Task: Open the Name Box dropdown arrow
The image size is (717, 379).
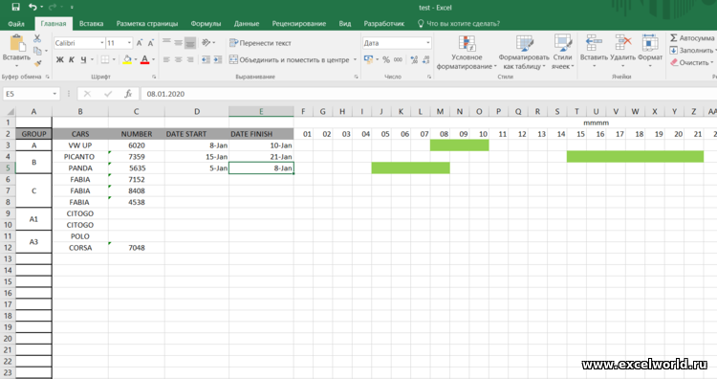Action: [x=54, y=94]
